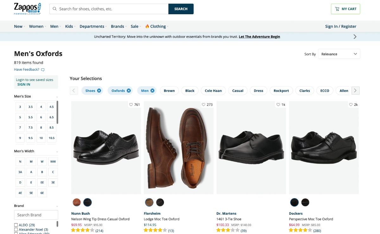Favorite the Nunn Bush oxford heart icon

click(x=131, y=104)
